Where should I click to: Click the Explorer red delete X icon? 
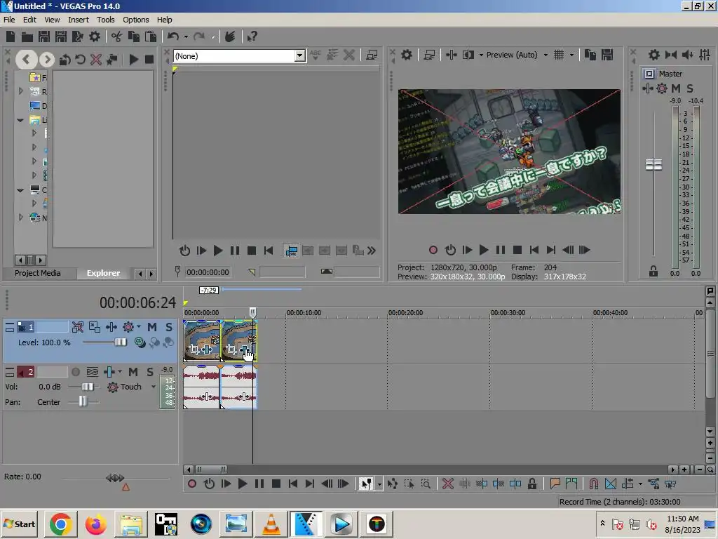[95, 59]
